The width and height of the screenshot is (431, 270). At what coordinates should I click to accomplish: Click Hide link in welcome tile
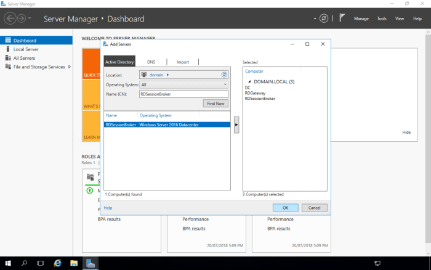[x=406, y=132]
